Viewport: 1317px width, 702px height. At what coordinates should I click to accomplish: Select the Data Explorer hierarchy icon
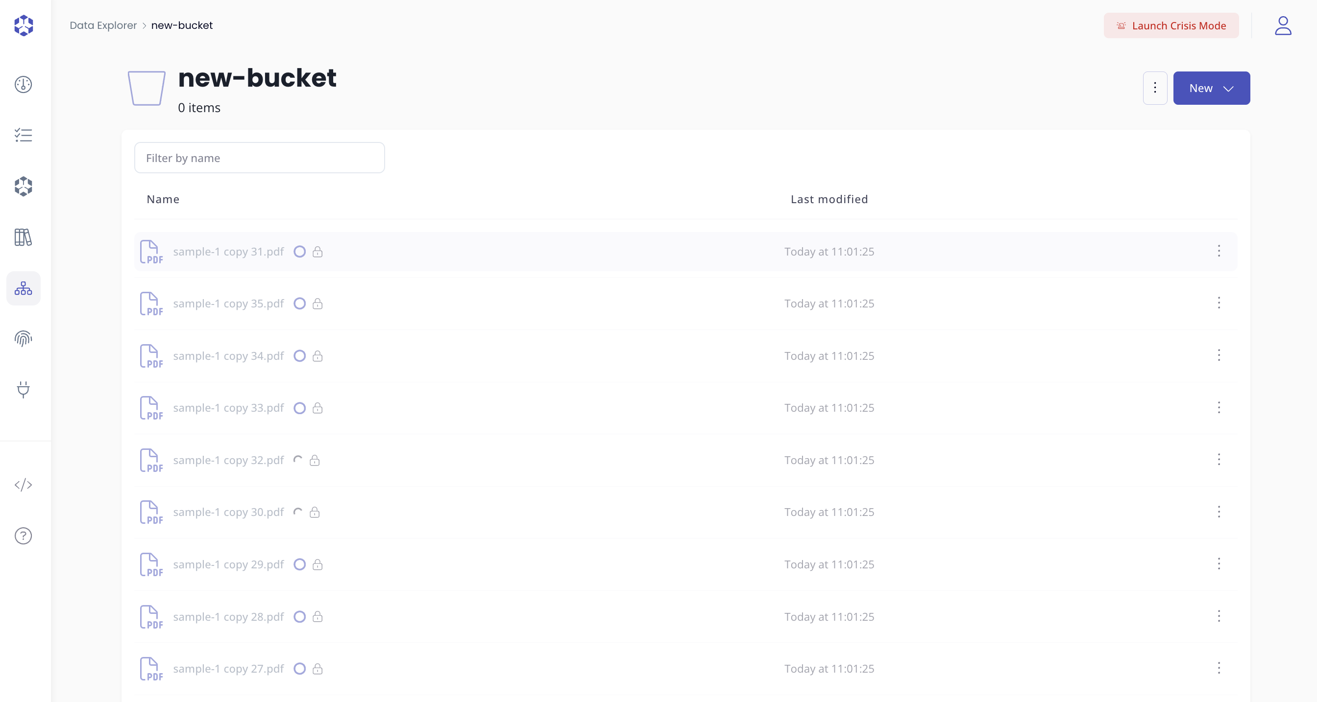point(23,288)
